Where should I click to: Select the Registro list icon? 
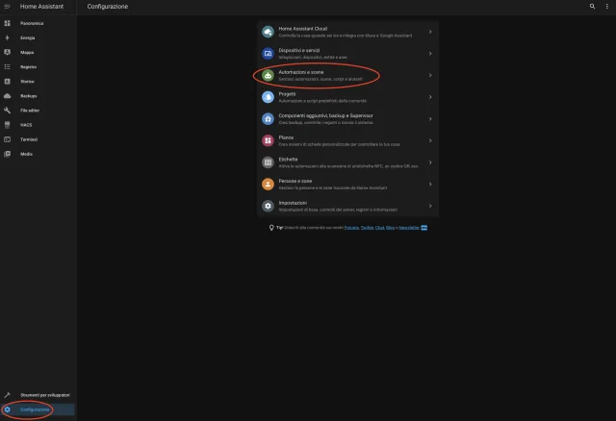click(7, 66)
